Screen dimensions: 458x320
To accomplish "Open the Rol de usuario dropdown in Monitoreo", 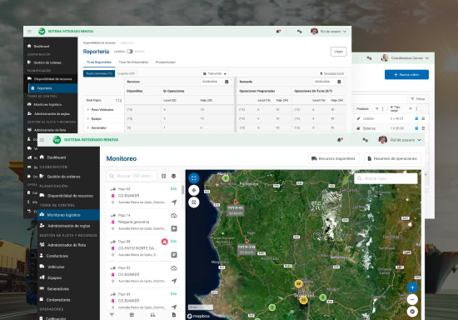I will [x=400, y=140].
